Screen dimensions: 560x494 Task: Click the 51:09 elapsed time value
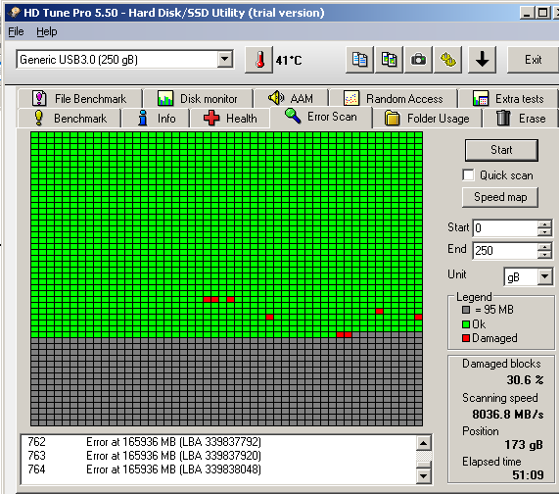528,475
